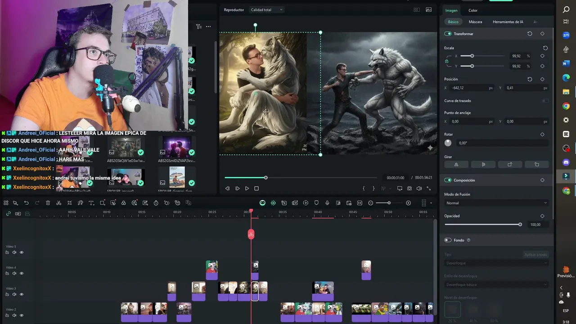Adjust the Escala X slider
Image resolution: width=576 pixels, height=324 pixels.
point(472,56)
